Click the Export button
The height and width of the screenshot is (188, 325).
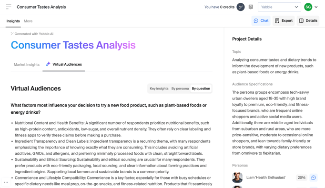tap(284, 21)
